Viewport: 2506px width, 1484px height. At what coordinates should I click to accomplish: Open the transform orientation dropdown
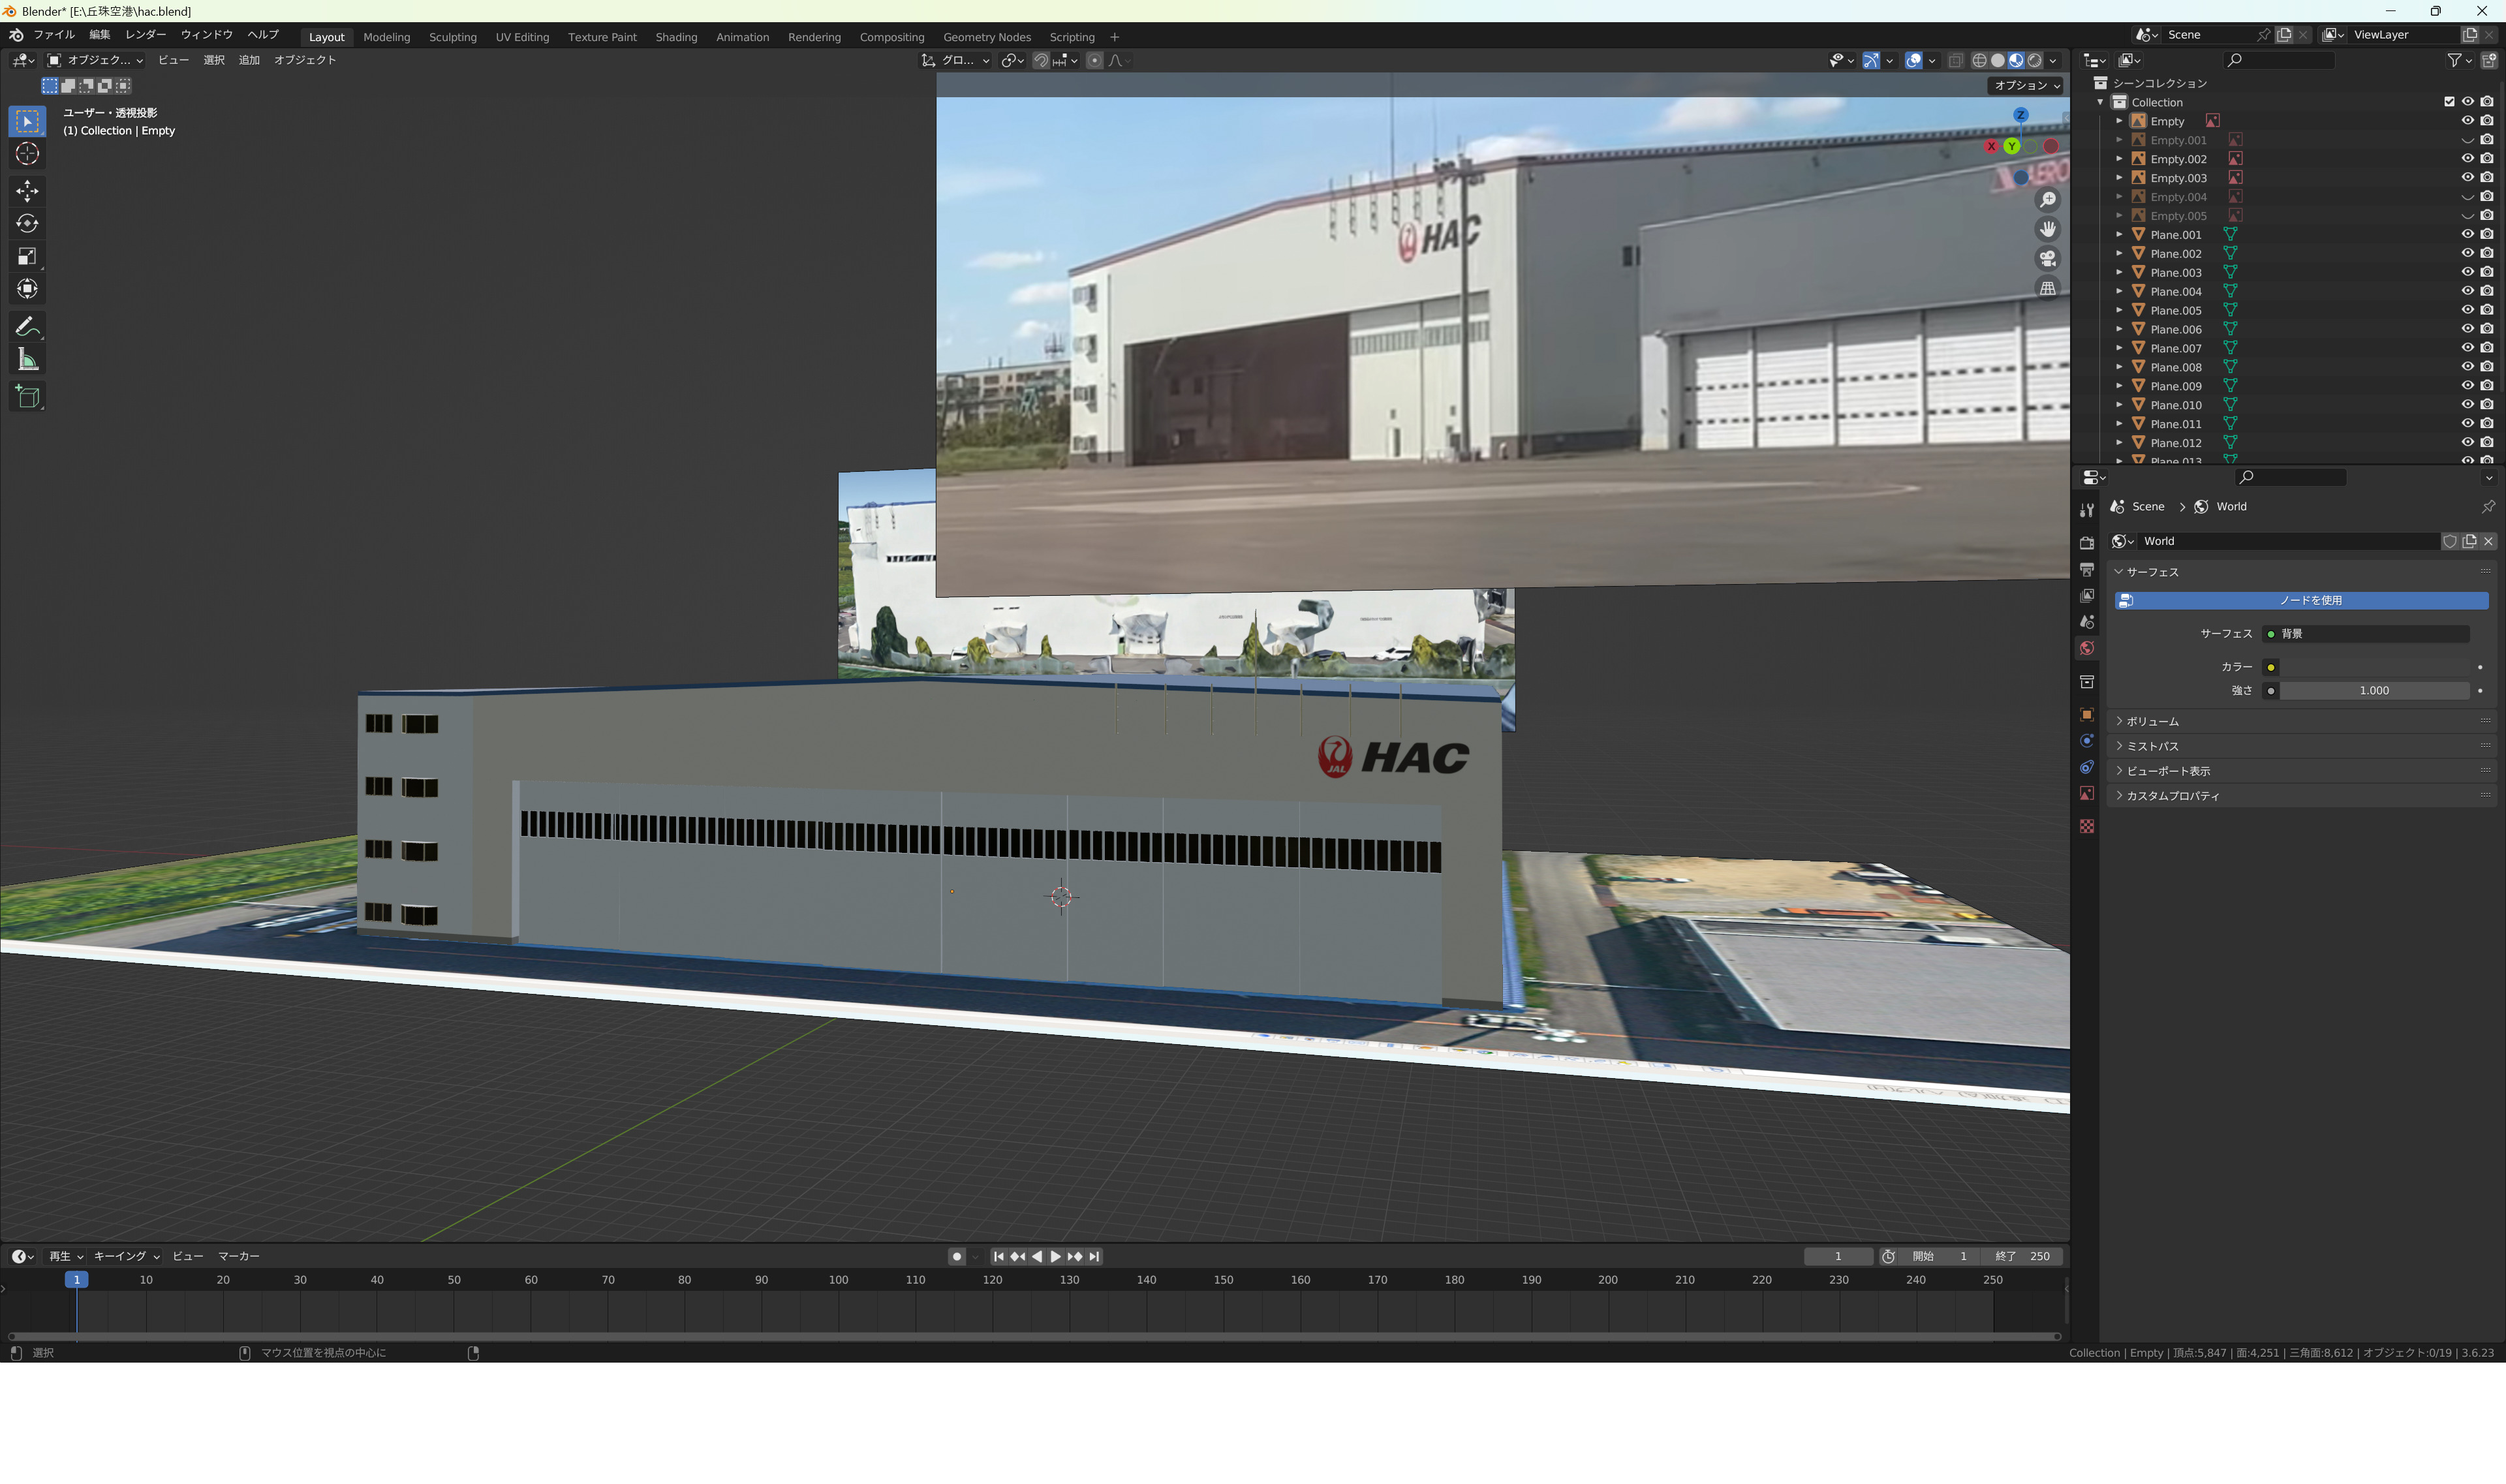point(955,61)
